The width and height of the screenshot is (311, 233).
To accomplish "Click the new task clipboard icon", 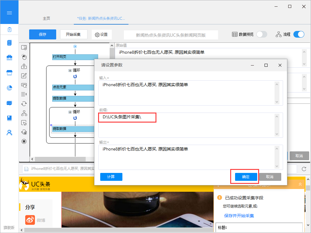I will click(9, 30).
